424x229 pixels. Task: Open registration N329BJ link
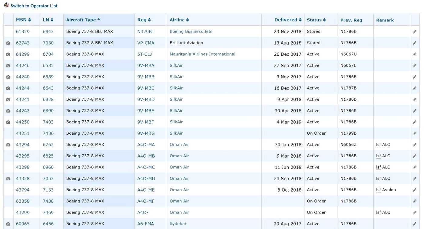tap(145, 31)
